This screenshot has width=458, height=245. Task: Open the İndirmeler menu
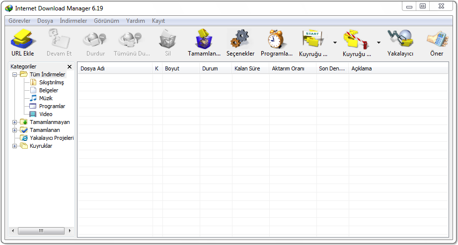[x=74, y=21]
